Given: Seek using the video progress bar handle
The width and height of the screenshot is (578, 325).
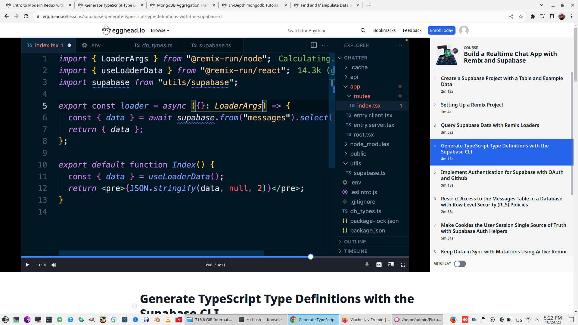Looking at the screenshot, I should click(311, 257).
